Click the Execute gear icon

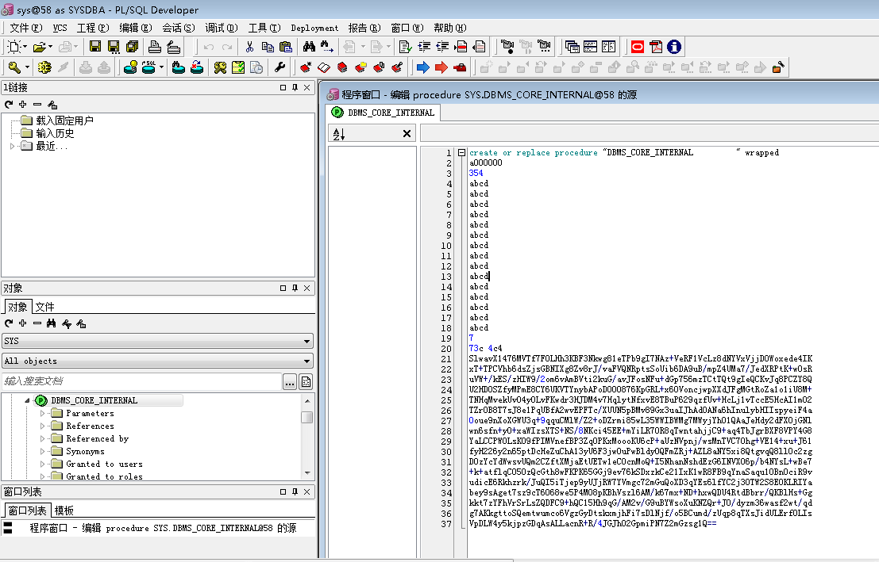point(44,67)
